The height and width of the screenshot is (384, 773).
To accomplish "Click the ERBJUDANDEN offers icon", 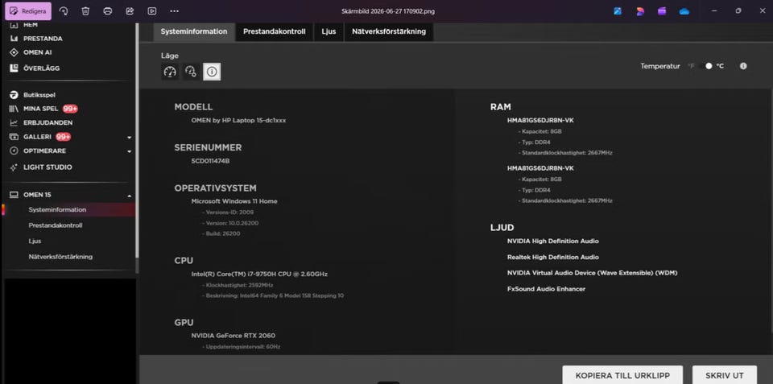I will coord(14,122).
